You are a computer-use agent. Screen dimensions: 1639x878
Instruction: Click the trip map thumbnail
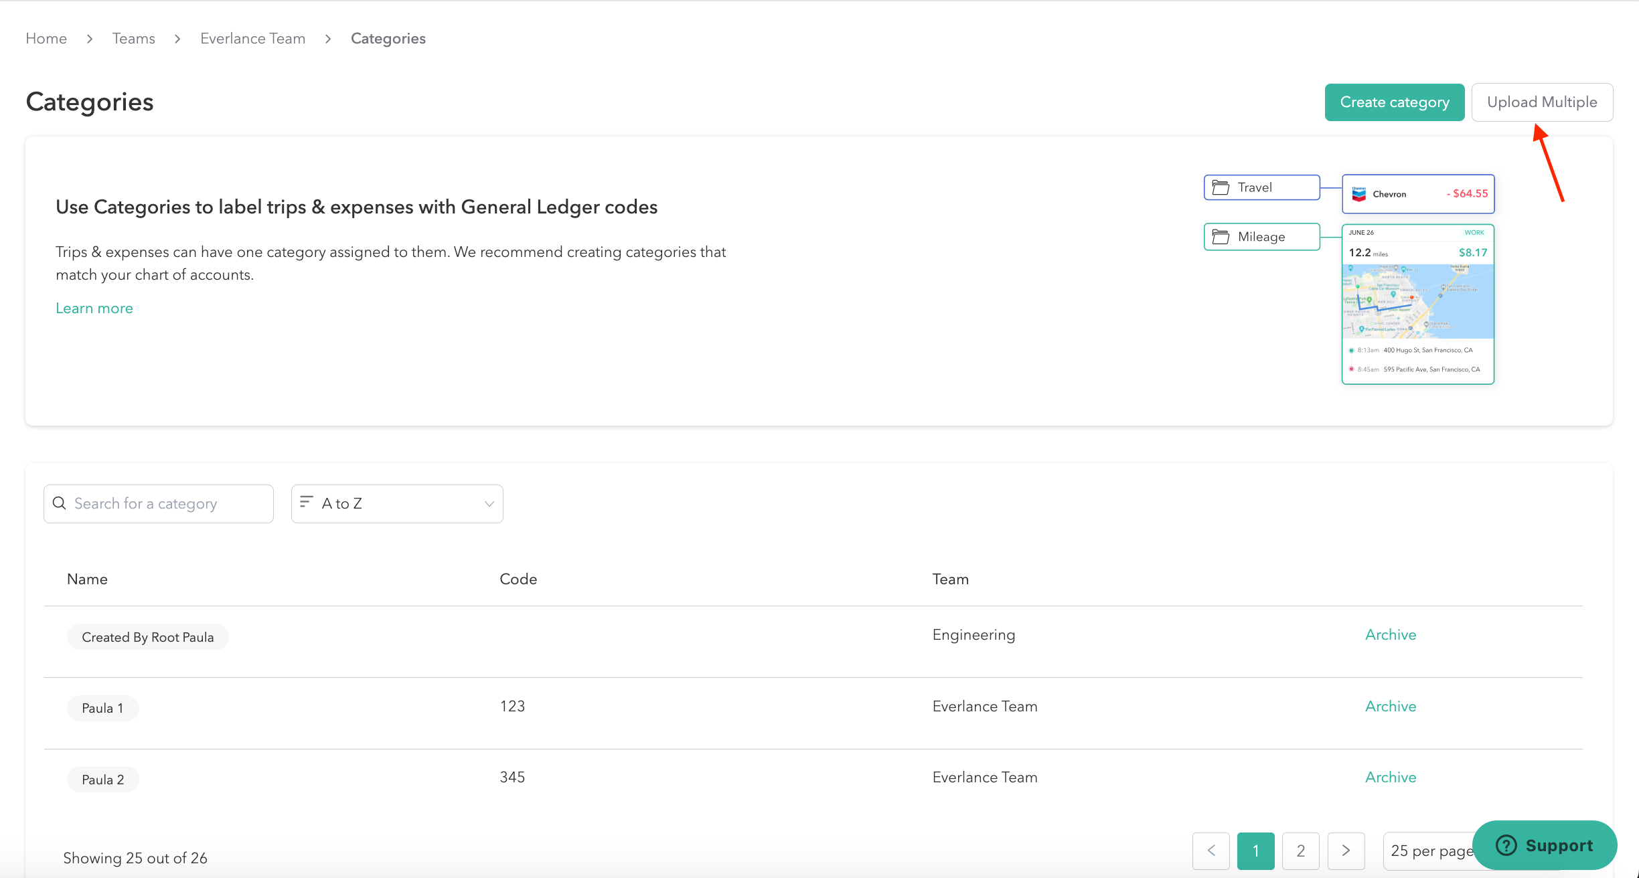[1417, 301]
